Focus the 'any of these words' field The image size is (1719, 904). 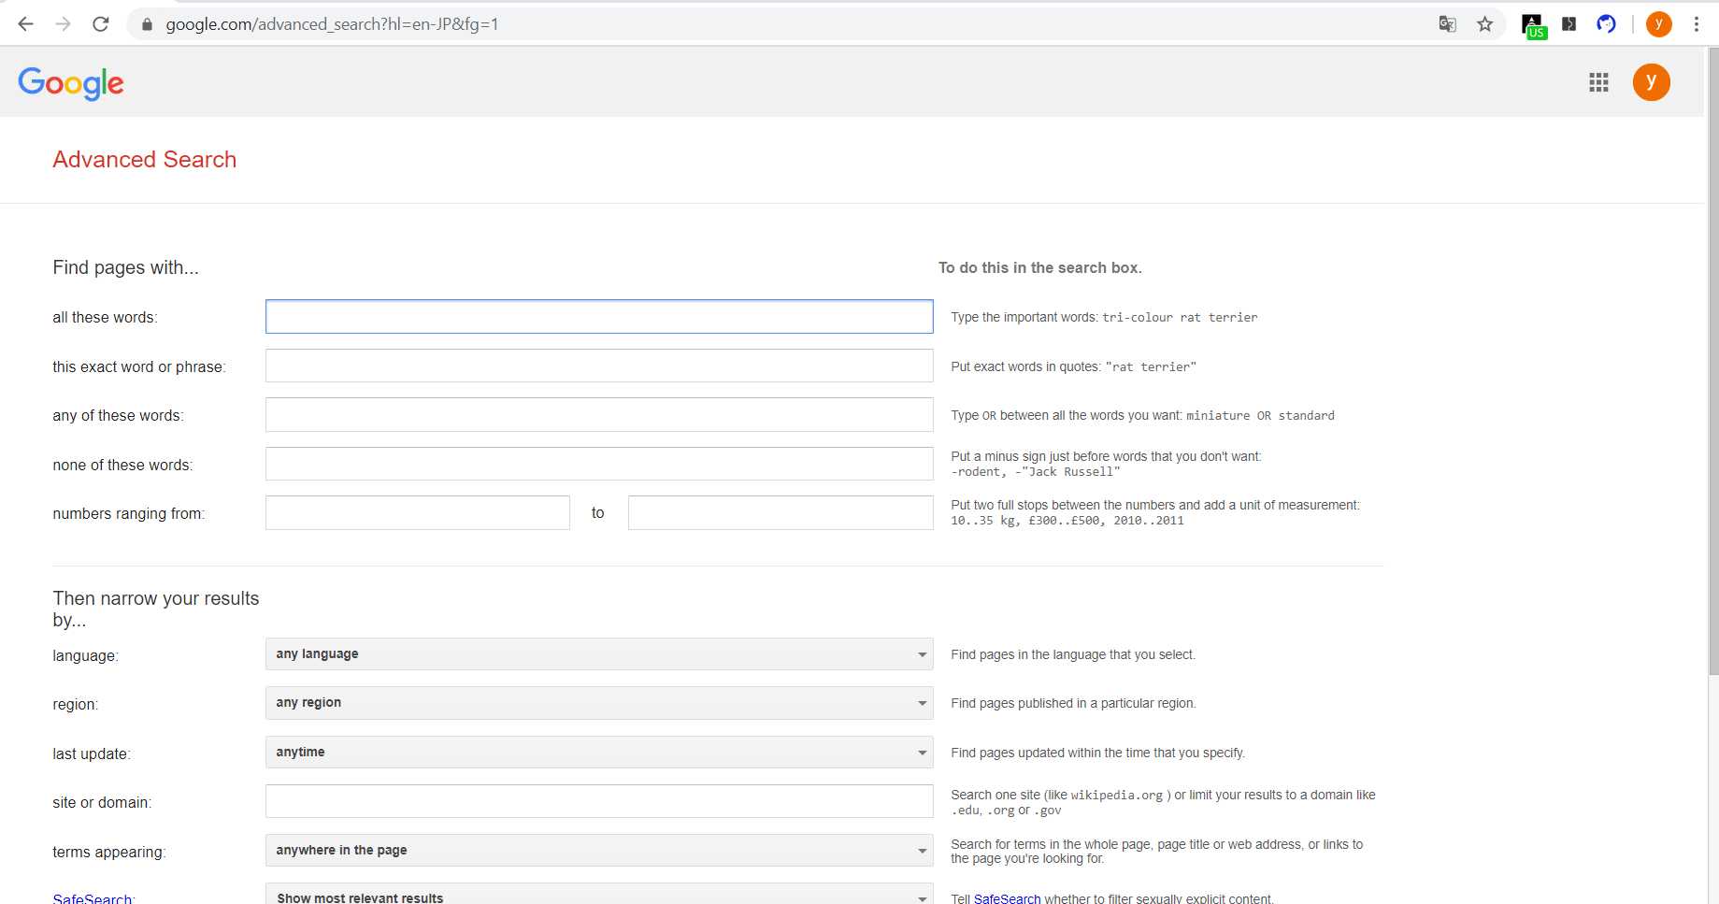(599, 415)
